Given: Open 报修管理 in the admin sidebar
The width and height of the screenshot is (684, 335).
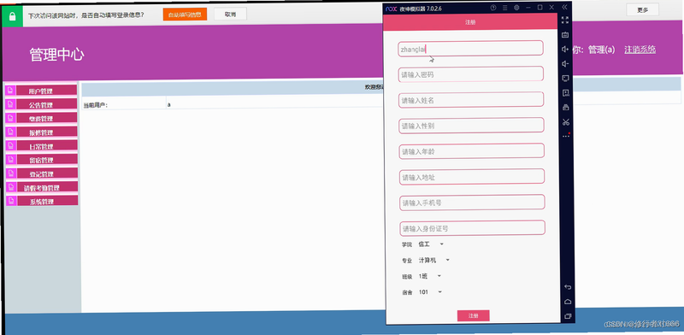Looking at the screenshot, I should pyautogui.click(x=41, y=132).
